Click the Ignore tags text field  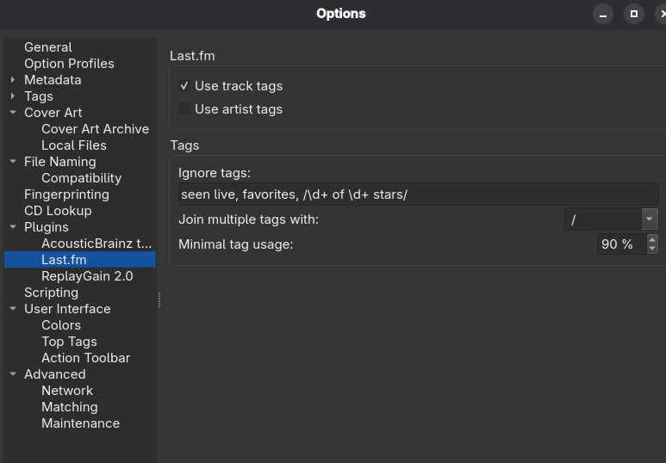(418, 194)
